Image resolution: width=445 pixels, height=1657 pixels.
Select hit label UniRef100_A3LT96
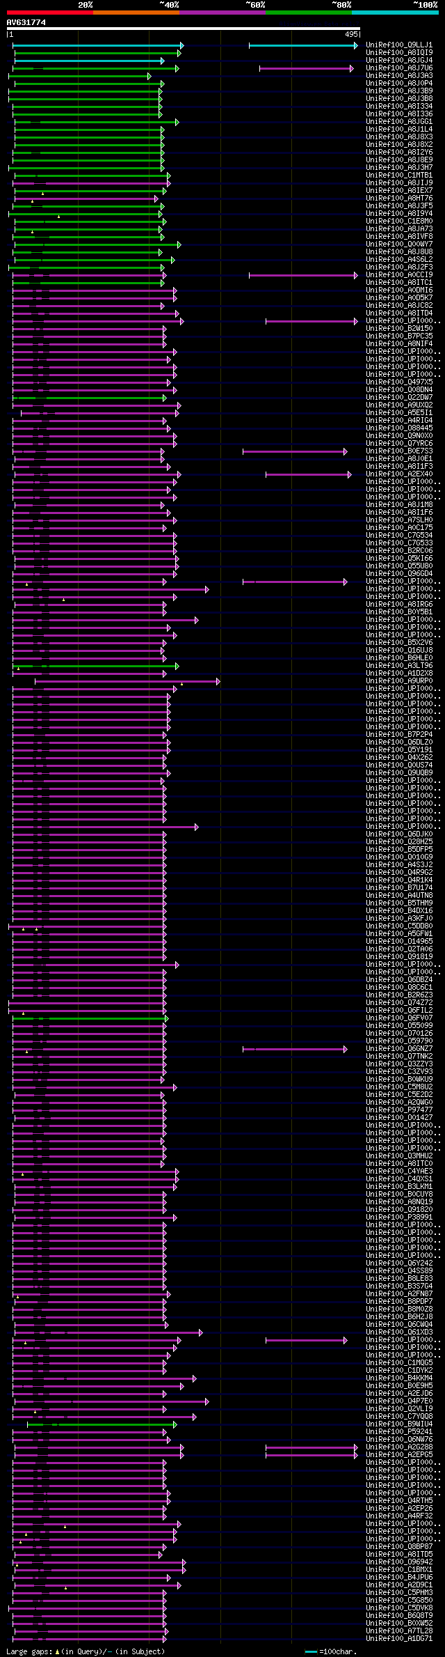(399, 665)
